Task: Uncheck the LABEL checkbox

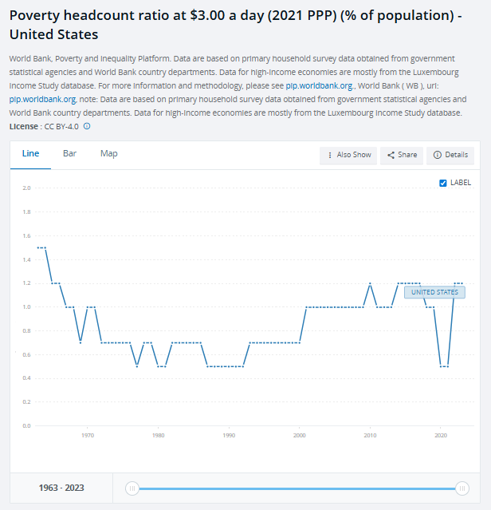Action: (x=443, y=183)
